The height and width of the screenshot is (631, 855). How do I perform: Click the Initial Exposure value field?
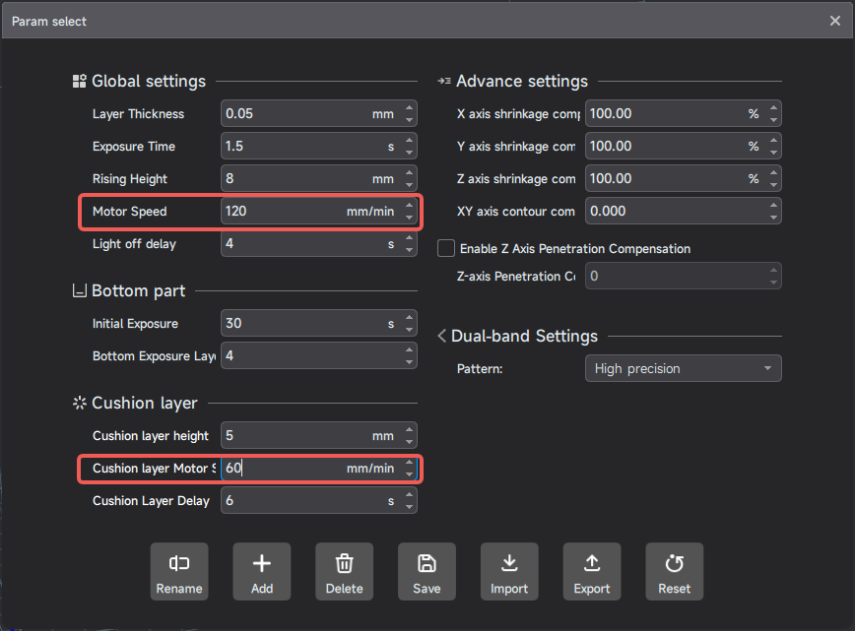click(296, 324)
